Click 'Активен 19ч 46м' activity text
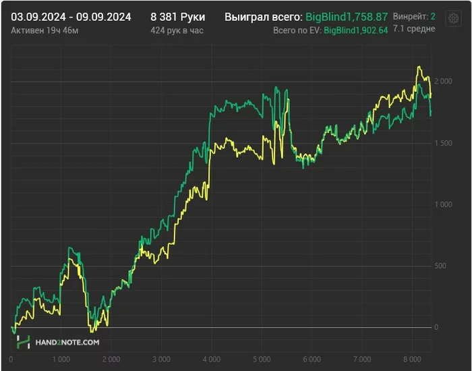 pyautogui.click(x=45, y=30)
